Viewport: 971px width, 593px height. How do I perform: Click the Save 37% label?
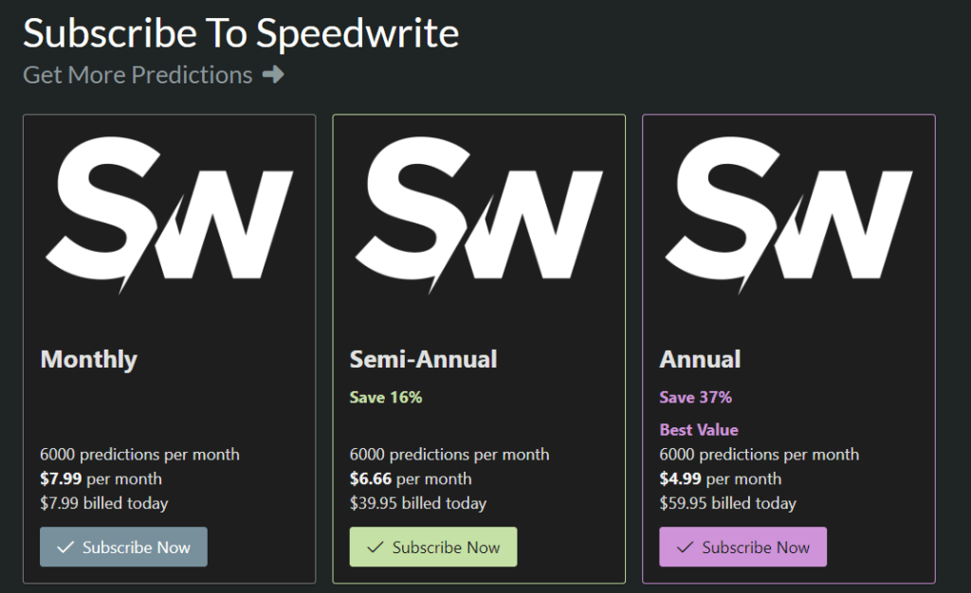[x=696, y=397]
